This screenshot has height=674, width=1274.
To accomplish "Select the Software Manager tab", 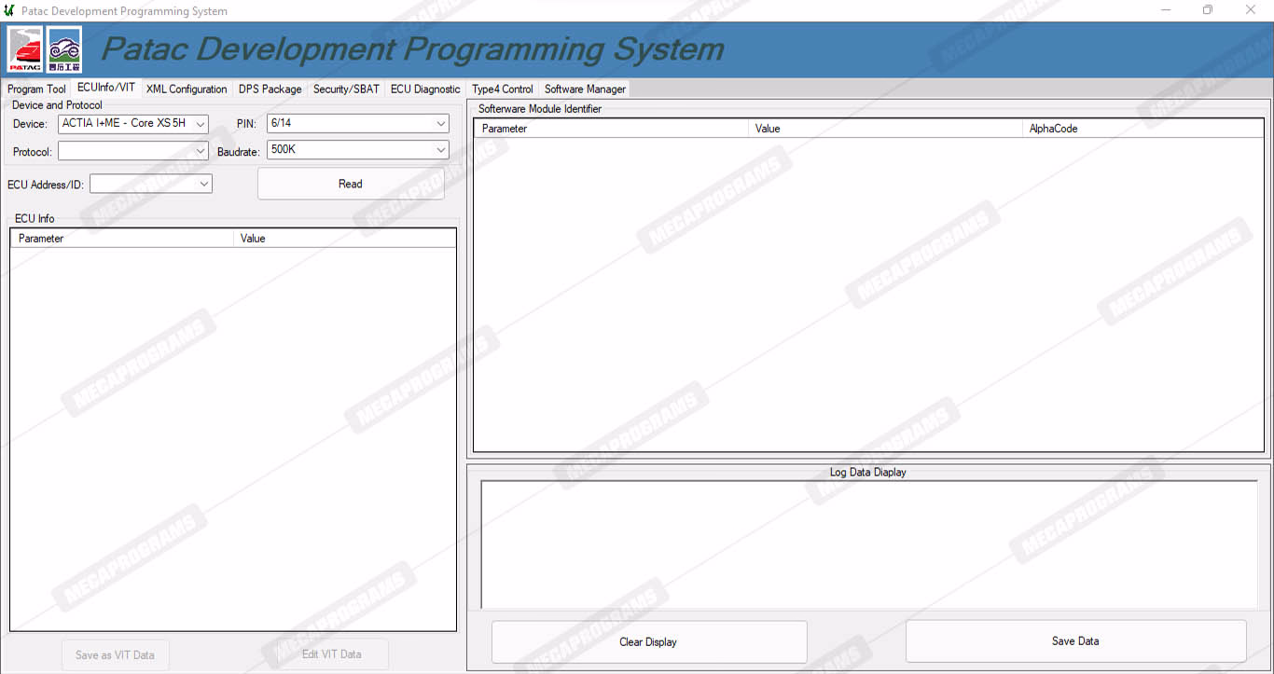I will (585, 89).
